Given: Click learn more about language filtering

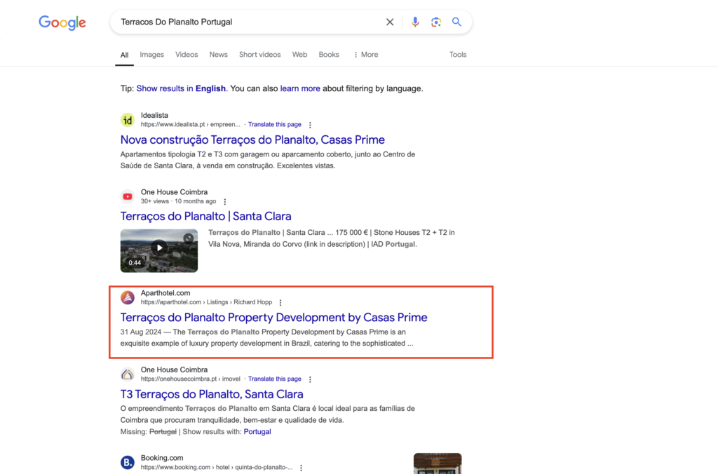Looking at the screenshot, I should click(x=300, y=88).
